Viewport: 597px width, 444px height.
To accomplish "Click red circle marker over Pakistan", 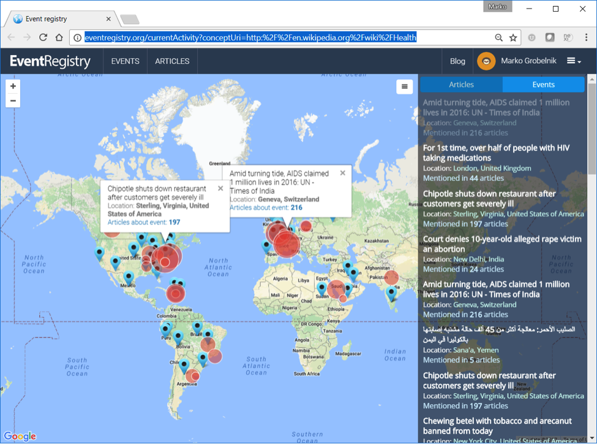I will click(391, 277).
